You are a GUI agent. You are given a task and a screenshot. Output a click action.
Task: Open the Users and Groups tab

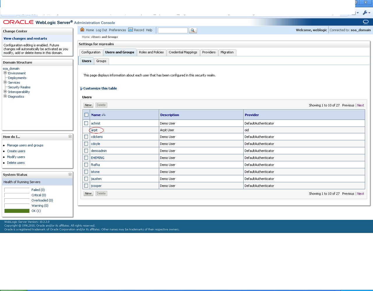coord(120,52)
